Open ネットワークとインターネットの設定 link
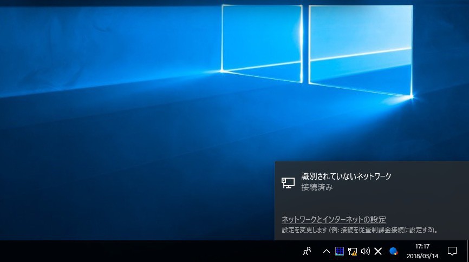Image resolution: width=469 pixels, height=262 pixels. point(334,220)
